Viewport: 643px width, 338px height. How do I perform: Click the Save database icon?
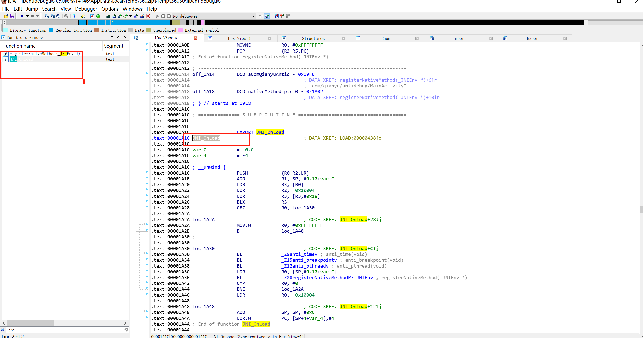(x=12, y=16)
